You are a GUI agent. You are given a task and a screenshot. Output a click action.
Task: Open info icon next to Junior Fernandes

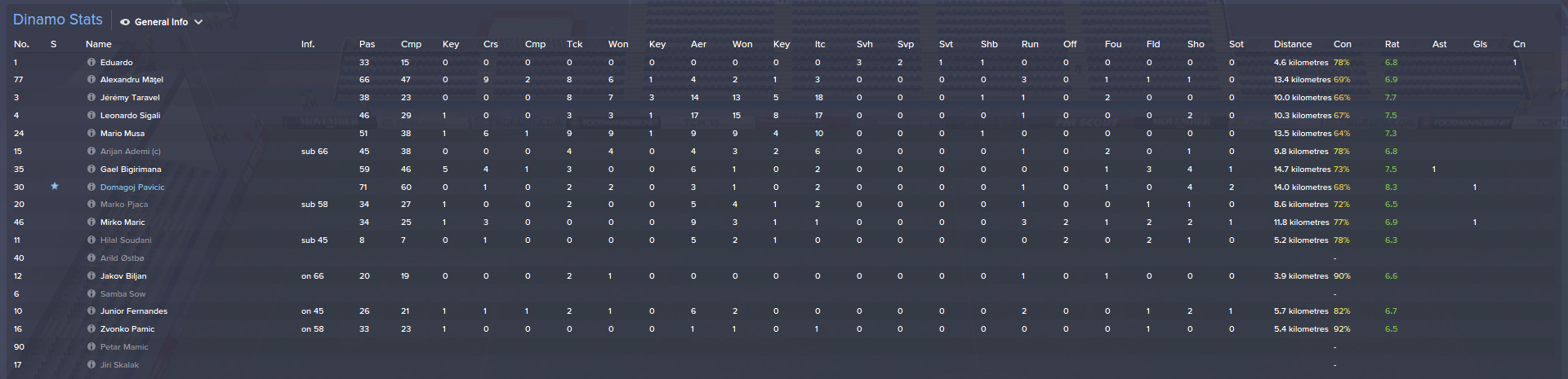click(91, 311)
